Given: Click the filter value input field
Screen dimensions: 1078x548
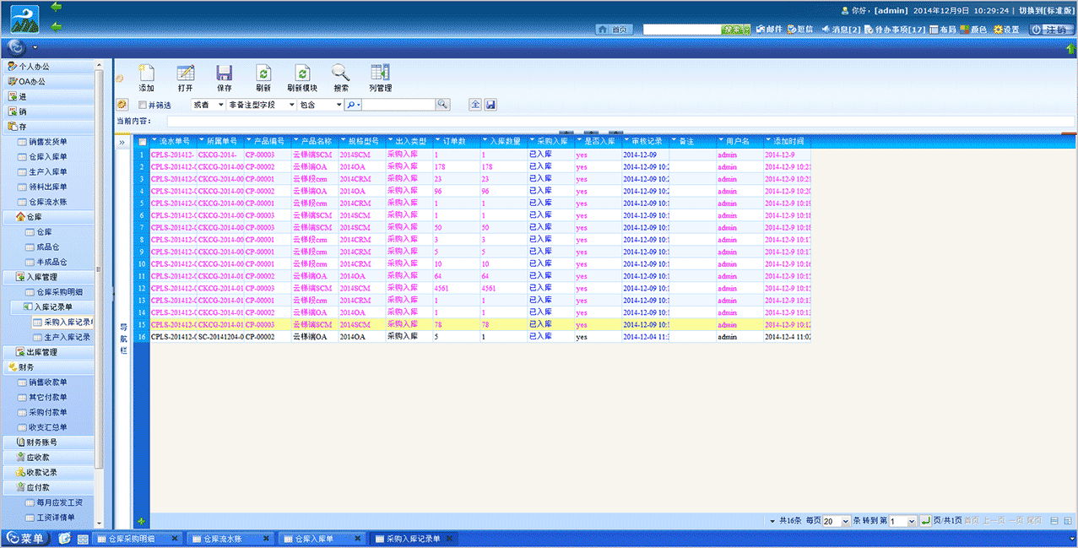Looking at the screenshot, I should click(398, 105).
